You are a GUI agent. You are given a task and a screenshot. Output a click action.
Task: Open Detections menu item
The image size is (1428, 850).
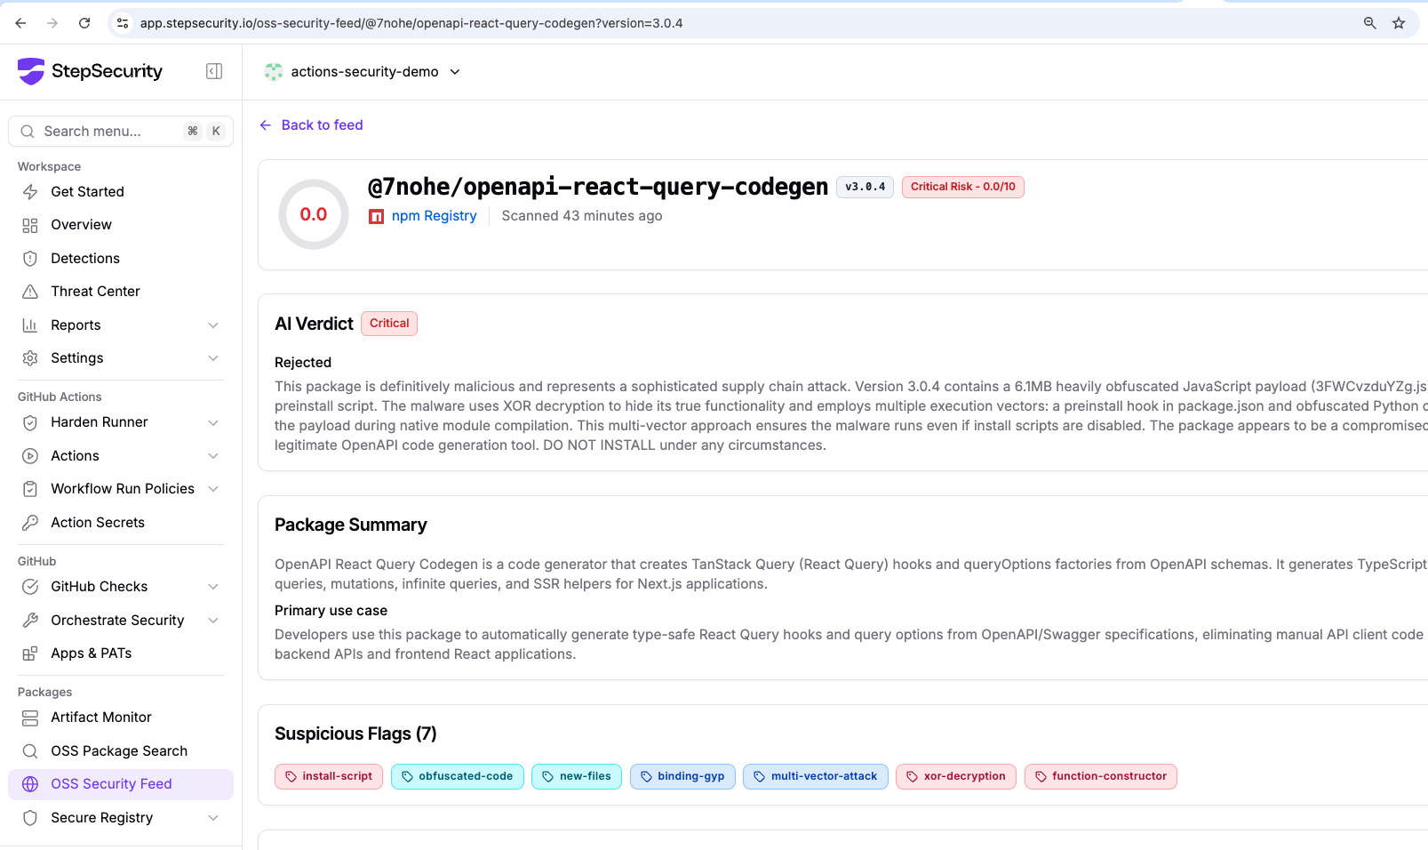[121, 259]
